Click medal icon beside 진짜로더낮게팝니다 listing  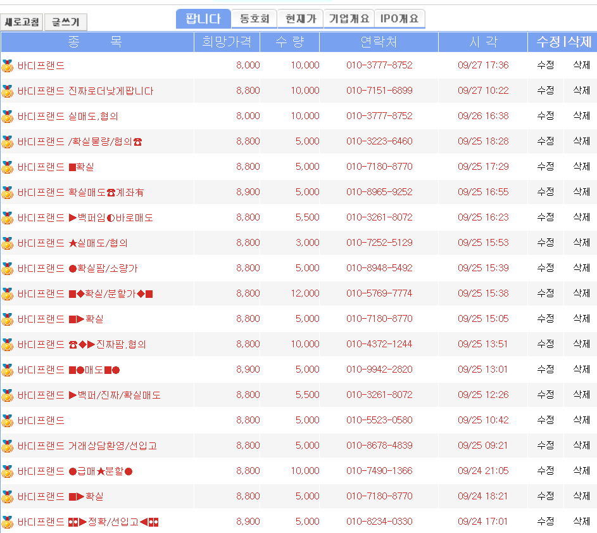point(7,91)
